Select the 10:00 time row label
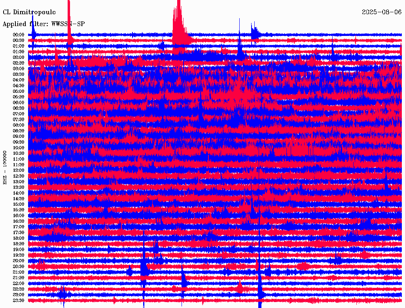The height and width of the screenshot is (308, 405). 19,148
